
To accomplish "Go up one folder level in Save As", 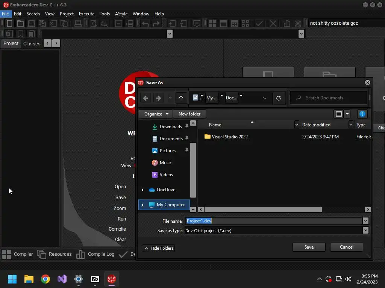I will [x=181, y=98].
